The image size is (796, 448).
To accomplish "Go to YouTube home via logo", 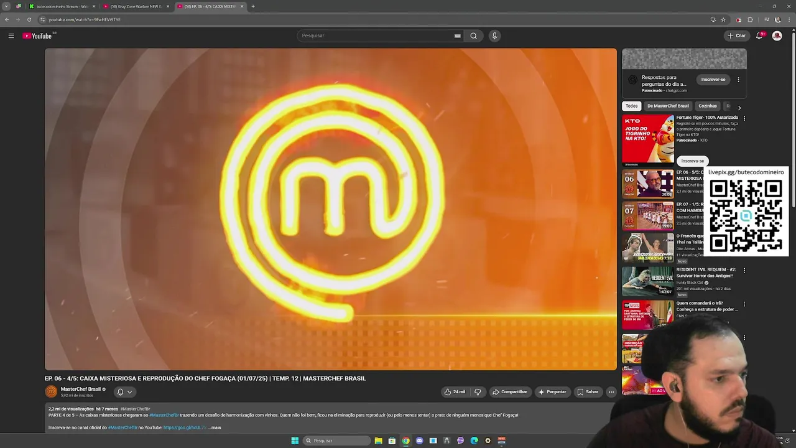I will click(x=38, y=35).
